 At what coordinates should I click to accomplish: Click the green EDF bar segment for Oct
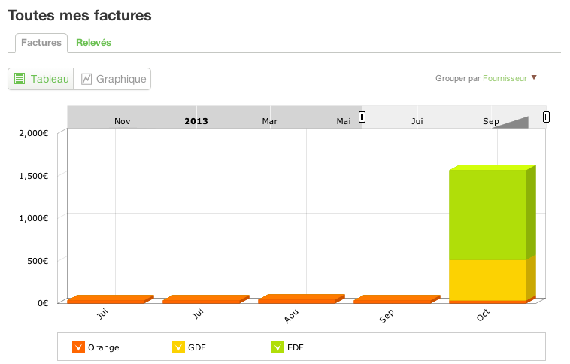point(487,214)
